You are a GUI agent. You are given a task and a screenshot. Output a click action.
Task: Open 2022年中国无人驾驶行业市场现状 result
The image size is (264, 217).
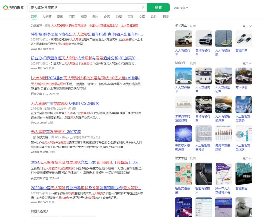tap(86, 188)
